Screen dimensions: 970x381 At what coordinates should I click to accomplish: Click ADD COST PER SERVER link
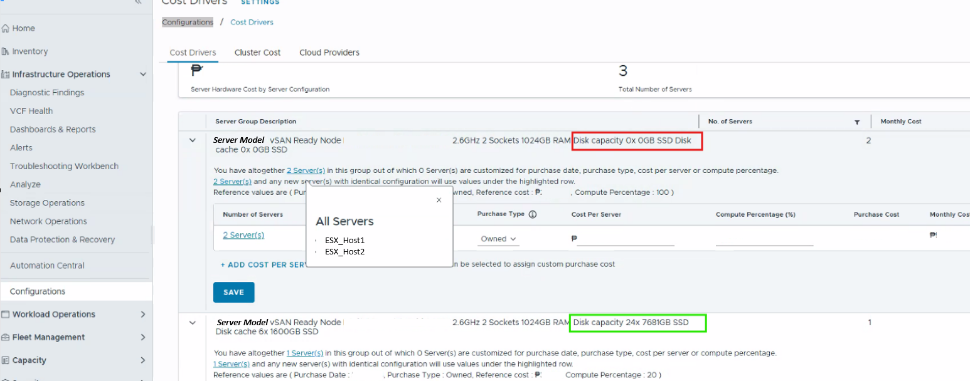[264, 264]
